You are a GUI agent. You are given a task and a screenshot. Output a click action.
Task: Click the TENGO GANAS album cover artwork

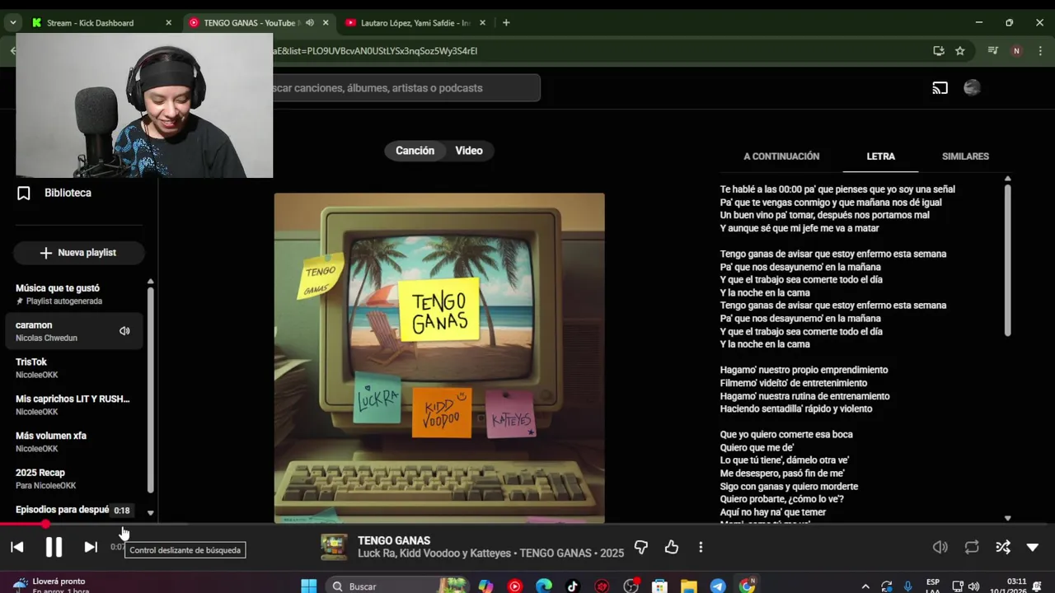[439, 358]
